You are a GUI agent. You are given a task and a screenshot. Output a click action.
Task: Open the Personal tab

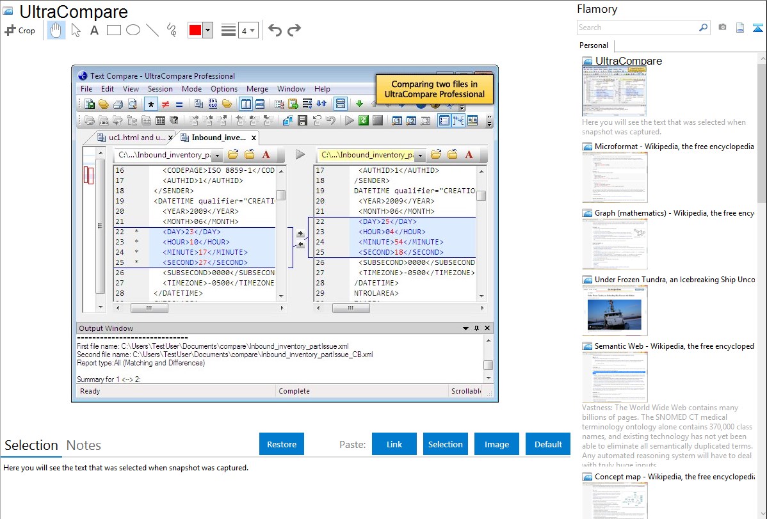point(593,45)
